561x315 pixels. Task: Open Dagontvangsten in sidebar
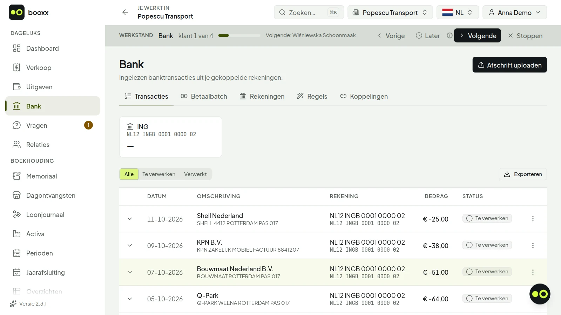tap(53, 195)
